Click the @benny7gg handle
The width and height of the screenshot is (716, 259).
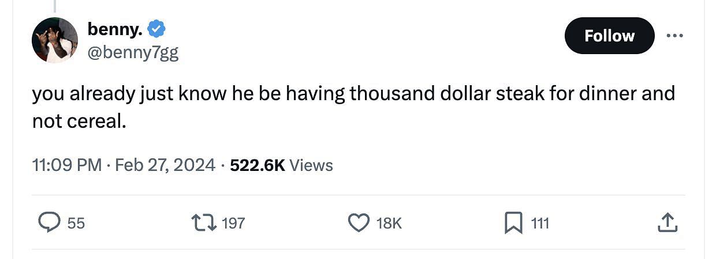[133, 53]
